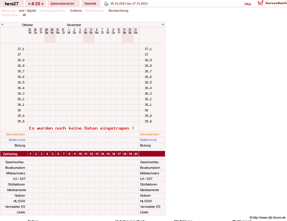Click the left 'Vermuteter ES' row label
The height and width of the screenshot is (221, 287).
tap(15, 207)
